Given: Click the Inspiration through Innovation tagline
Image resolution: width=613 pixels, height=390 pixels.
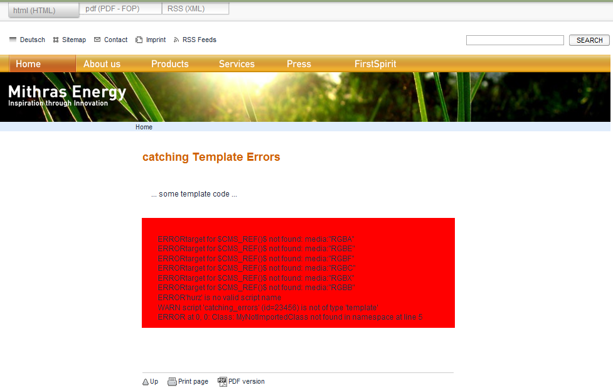Looking at the screenshot, I should point(58,103).
